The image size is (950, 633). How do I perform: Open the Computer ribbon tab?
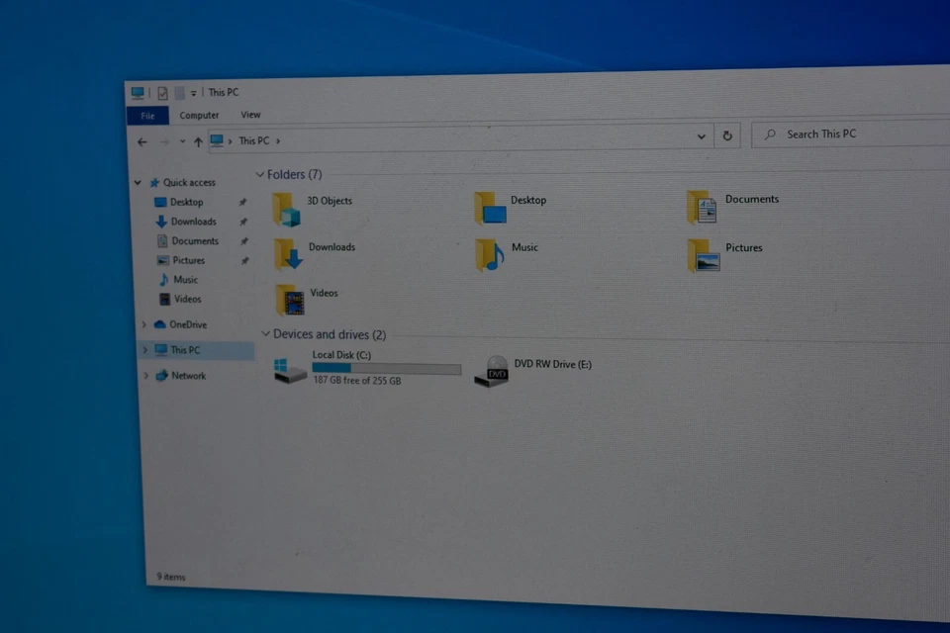(199, 115)
